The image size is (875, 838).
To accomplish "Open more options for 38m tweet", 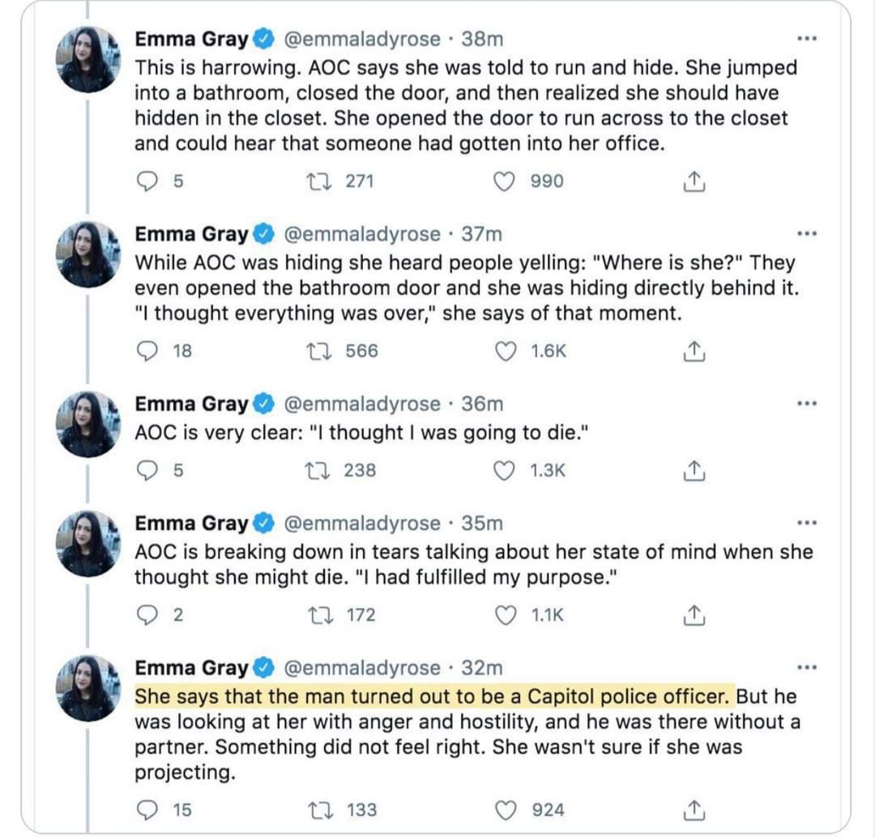I will point(805,39).
